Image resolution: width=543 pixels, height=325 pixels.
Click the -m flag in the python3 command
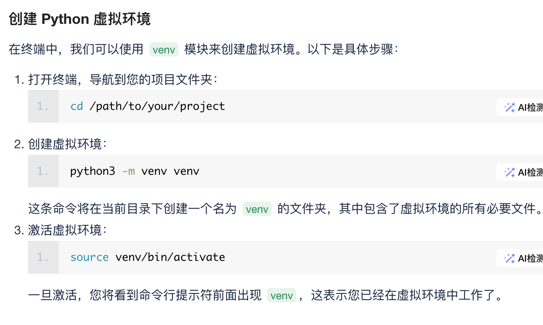pos(128,171)
